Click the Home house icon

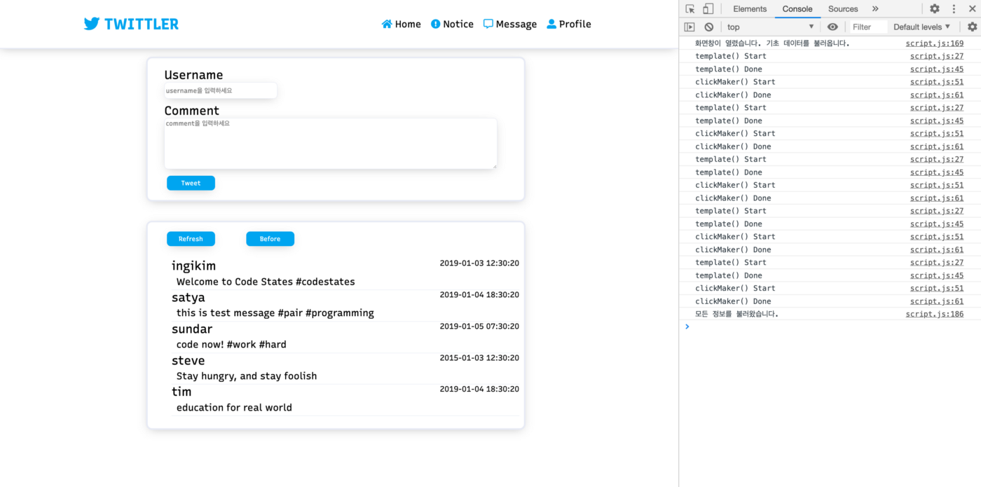tap(387, 24)
